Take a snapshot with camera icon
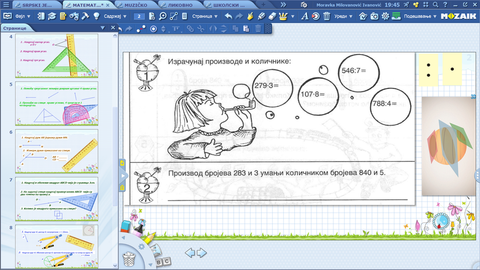Viewport: 480px width, 270px height. coord(374,16)
